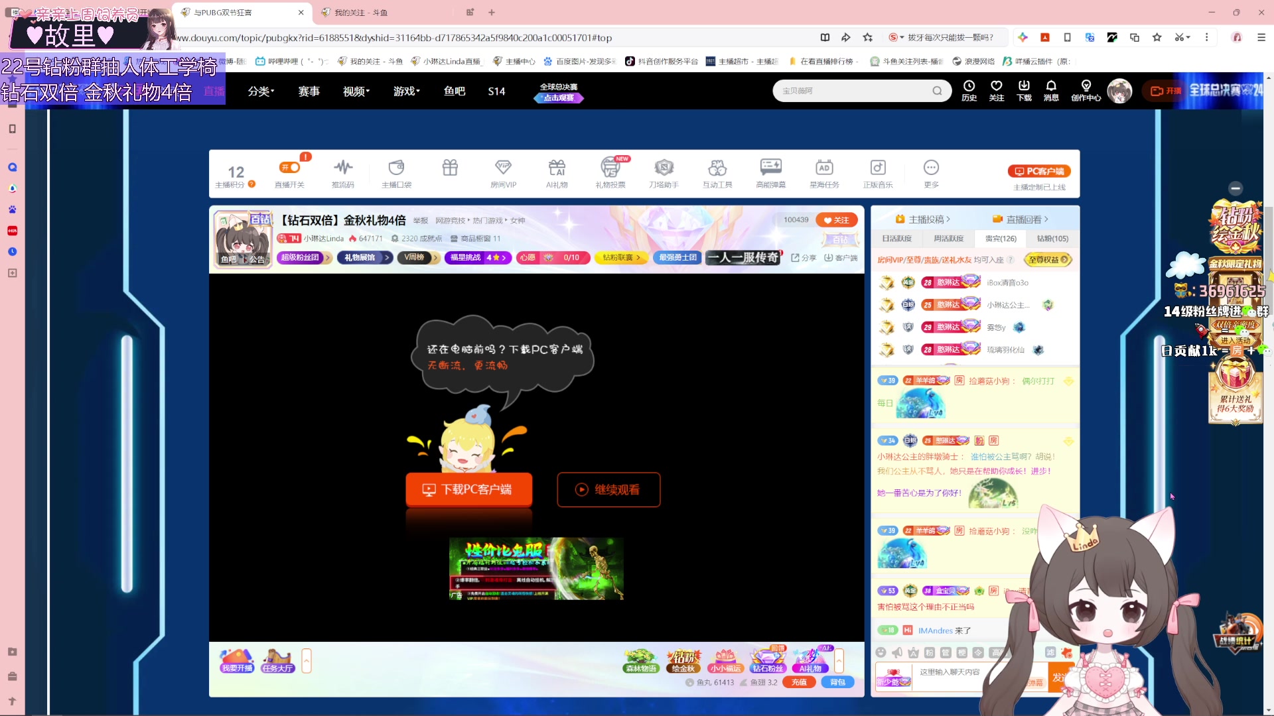This screenshot has width=1274, height=716.
Task: Select the 小小幸运 gift icon
Action: pyautogui.click(x=725, y=661)
